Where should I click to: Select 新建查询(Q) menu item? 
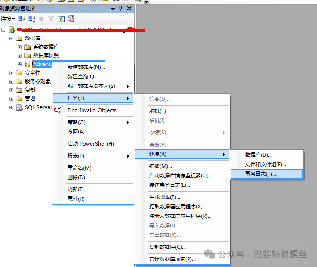pos(93,77)
